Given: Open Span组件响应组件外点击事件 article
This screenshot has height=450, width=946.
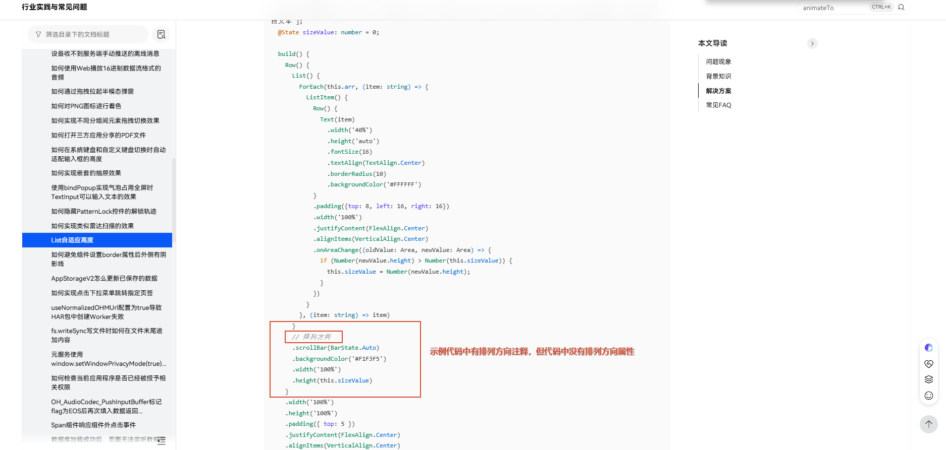Looking at the screenshot, I should click(93, 425).
